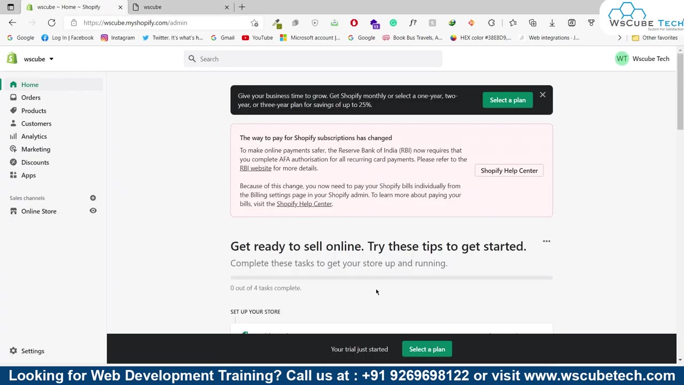Add page to favorites star icon
The height and width of the screenshot is (385, 684).
coord(254,23)
